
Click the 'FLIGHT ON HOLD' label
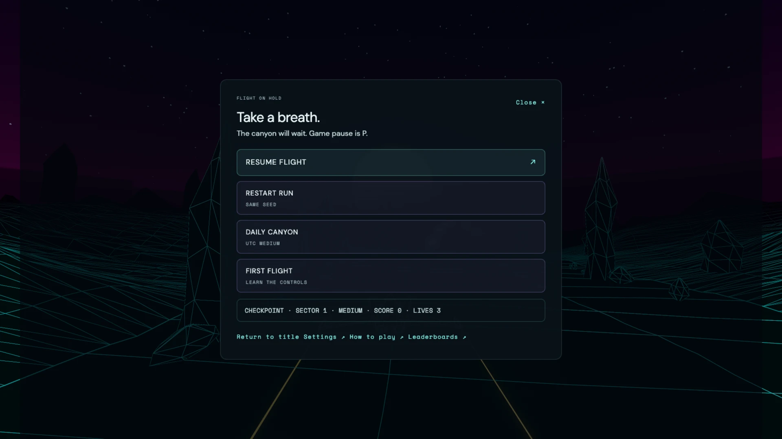(259, 98)
